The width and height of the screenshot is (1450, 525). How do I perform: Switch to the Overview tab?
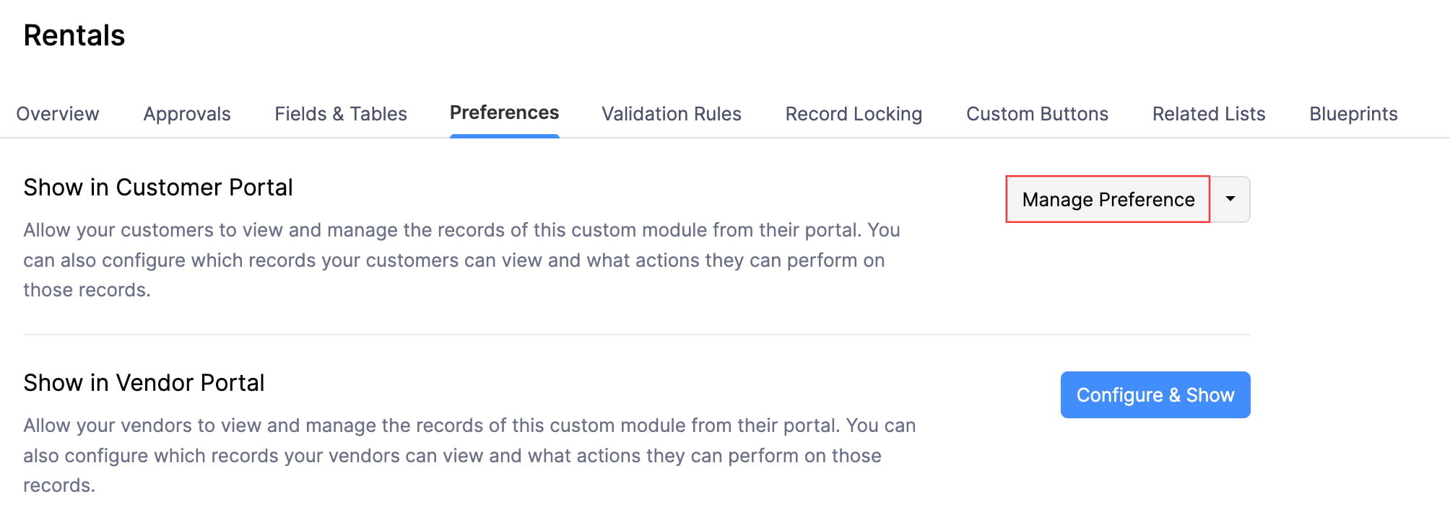pyautogui.click(x=58, y=113)
